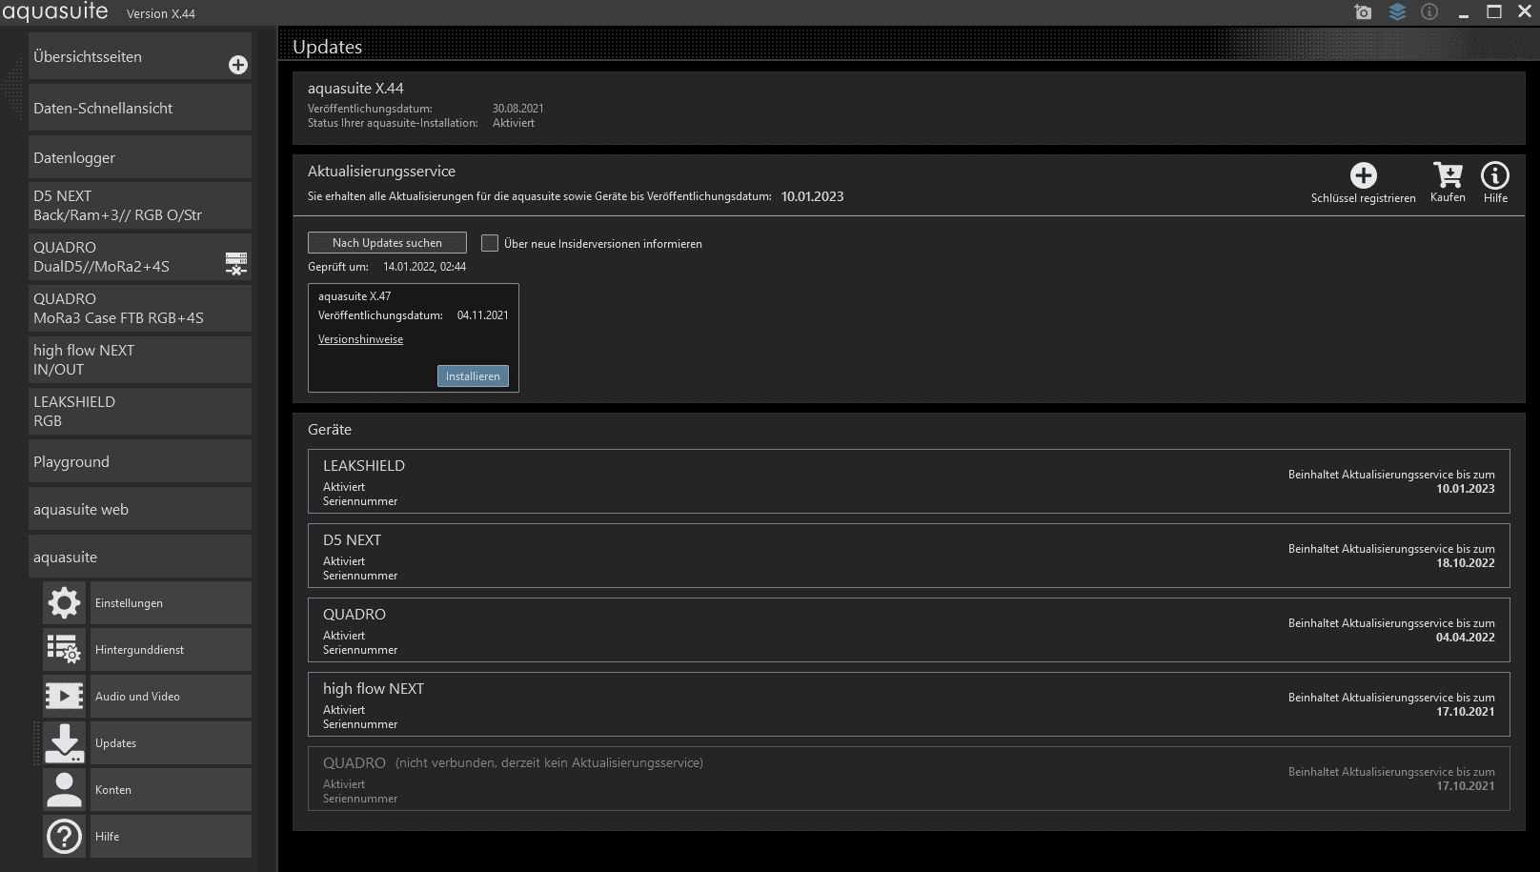Open Konten accounts page

point(171,790)
